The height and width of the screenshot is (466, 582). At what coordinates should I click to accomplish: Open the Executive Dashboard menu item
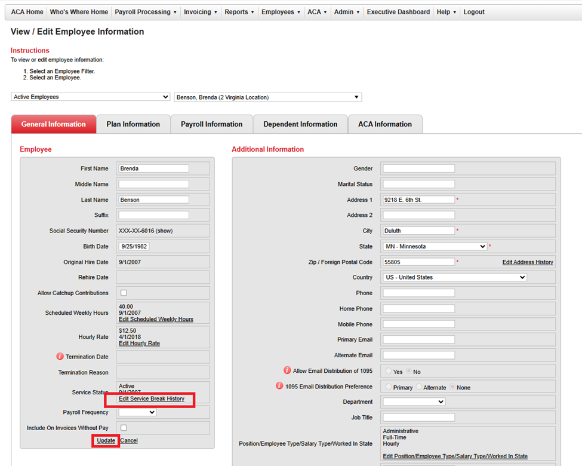click(398, 12)
